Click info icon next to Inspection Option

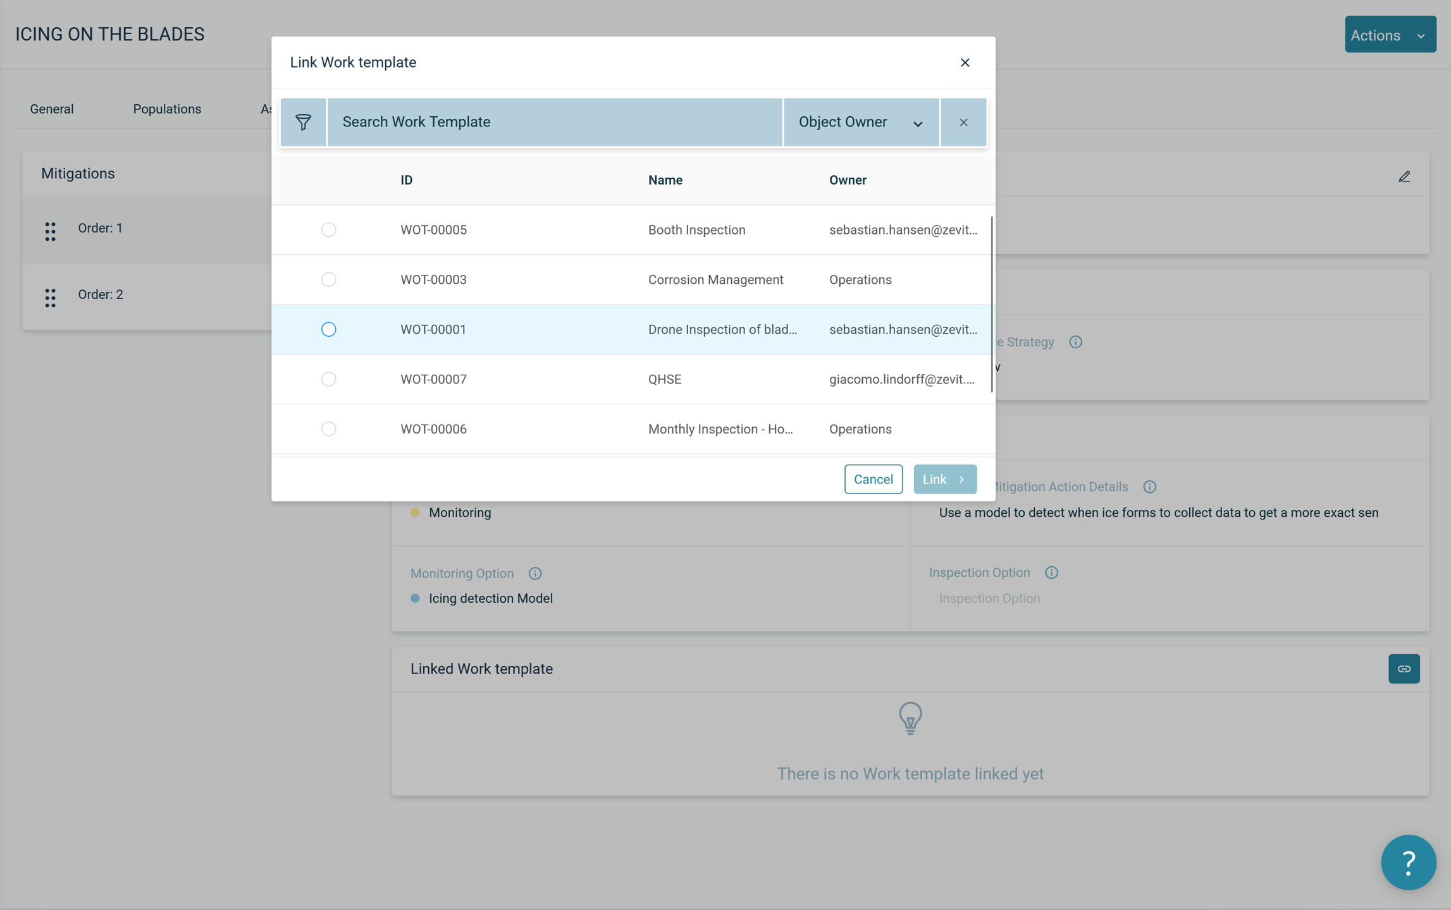tap(1051, 573)
